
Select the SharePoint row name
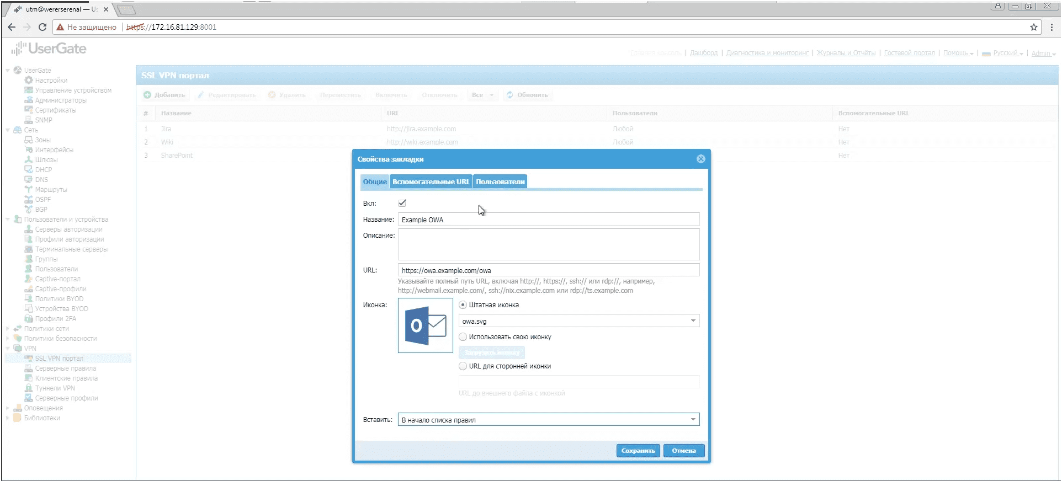(177, 156)
